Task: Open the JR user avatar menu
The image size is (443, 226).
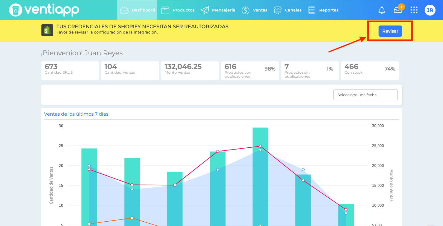Action: click(x=430, y=10)
